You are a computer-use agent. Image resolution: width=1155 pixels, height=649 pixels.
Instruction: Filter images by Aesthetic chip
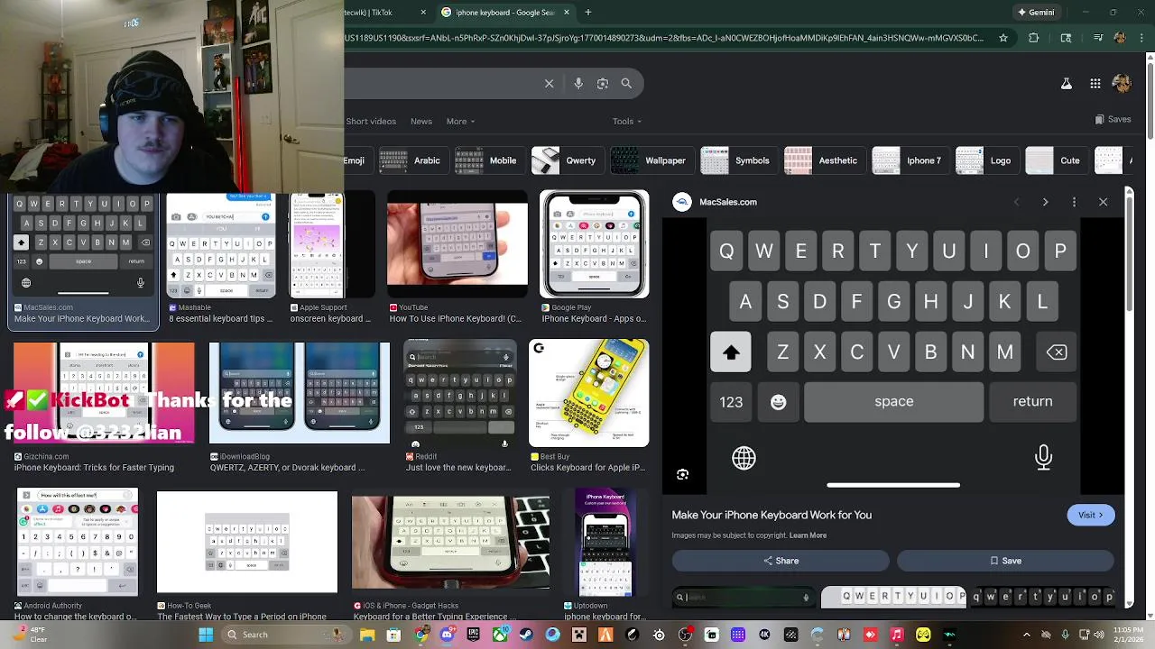823,160
